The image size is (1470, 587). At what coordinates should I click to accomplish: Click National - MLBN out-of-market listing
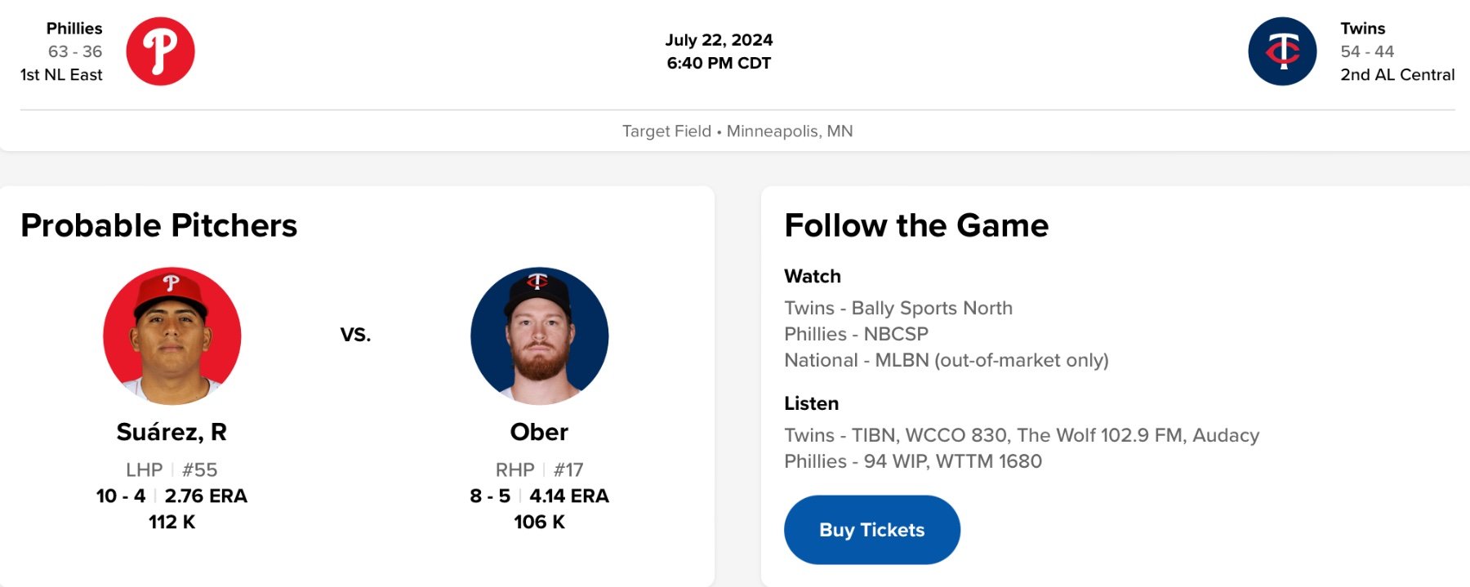pyautogui.click(x=946, y=360)
